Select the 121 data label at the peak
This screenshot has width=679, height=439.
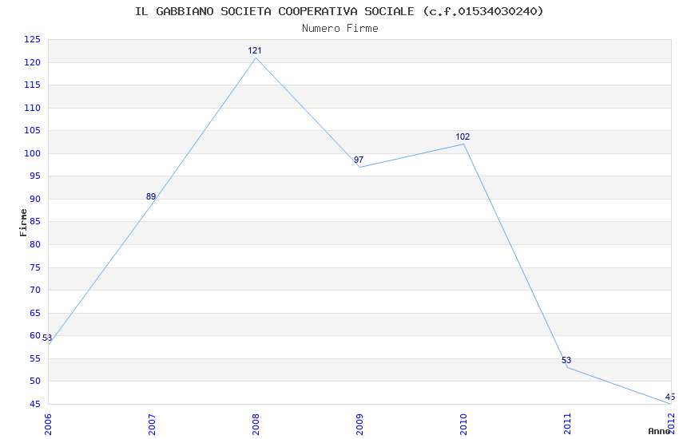[x=255, y=50]
